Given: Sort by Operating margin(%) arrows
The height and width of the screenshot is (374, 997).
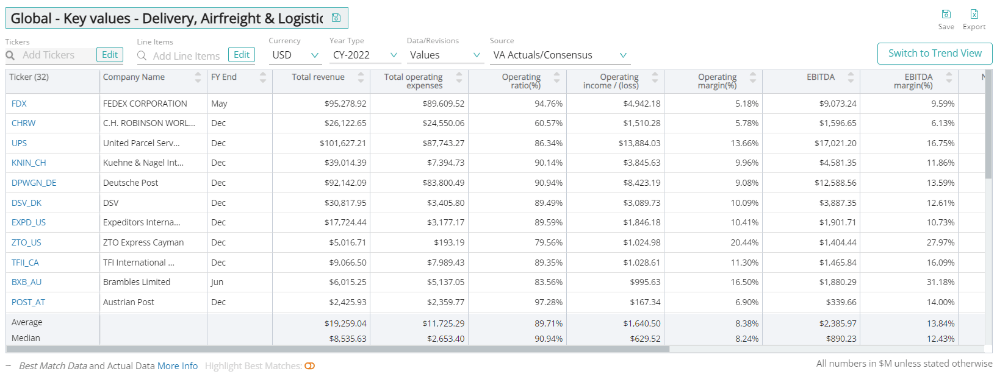Looking at the screenshot, I should 752,77.
